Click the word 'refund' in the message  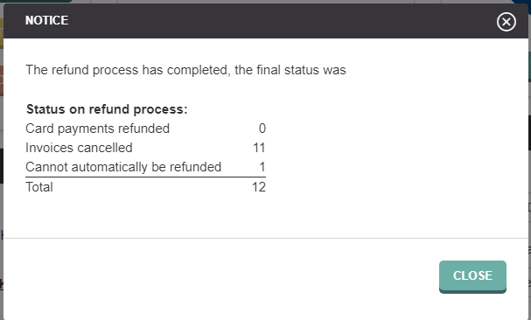coord(70,70)
